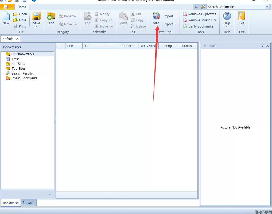Pin the Thumbnails panel

tap(262, 46)
